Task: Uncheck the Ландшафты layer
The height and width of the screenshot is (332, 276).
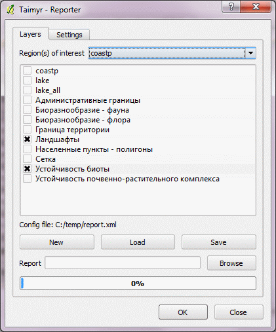Action: coord(28,139)
